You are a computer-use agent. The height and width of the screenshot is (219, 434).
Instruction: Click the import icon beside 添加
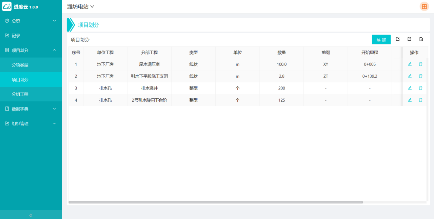pyautogui.click(x=398, y=39)
